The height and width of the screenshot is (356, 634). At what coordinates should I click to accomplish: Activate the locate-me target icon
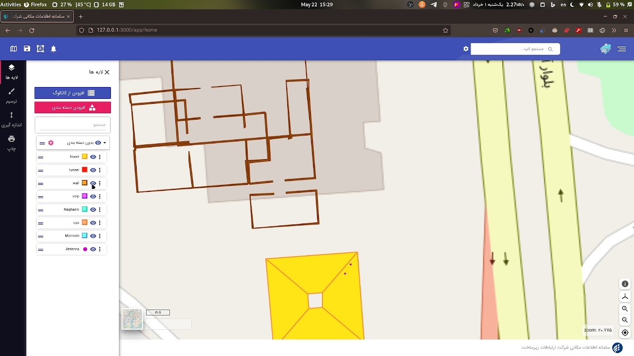[625, 332]
